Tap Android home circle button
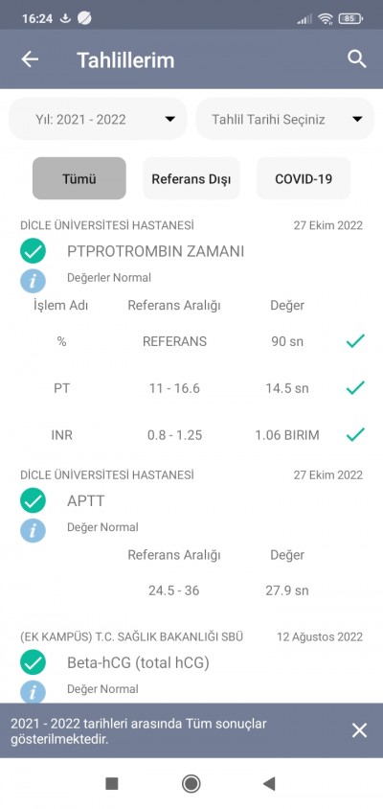 (191, 784)
